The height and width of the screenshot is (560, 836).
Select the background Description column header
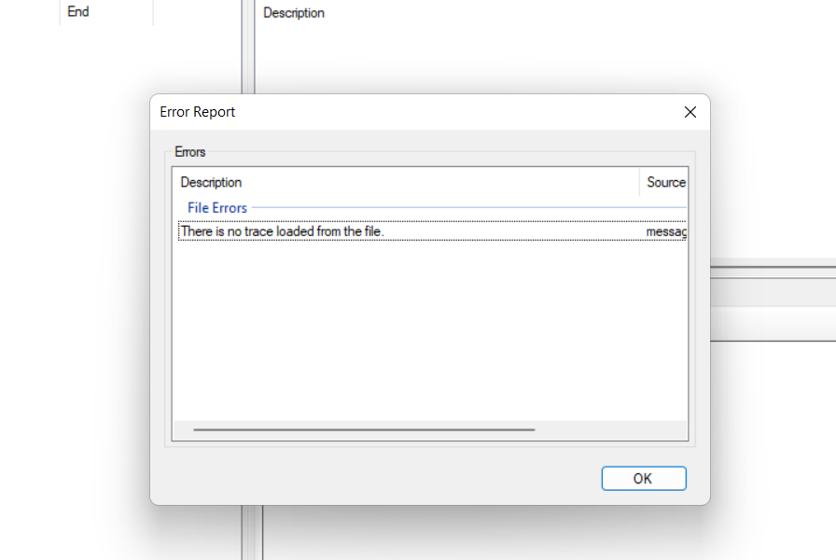click(x=293, y=12)
